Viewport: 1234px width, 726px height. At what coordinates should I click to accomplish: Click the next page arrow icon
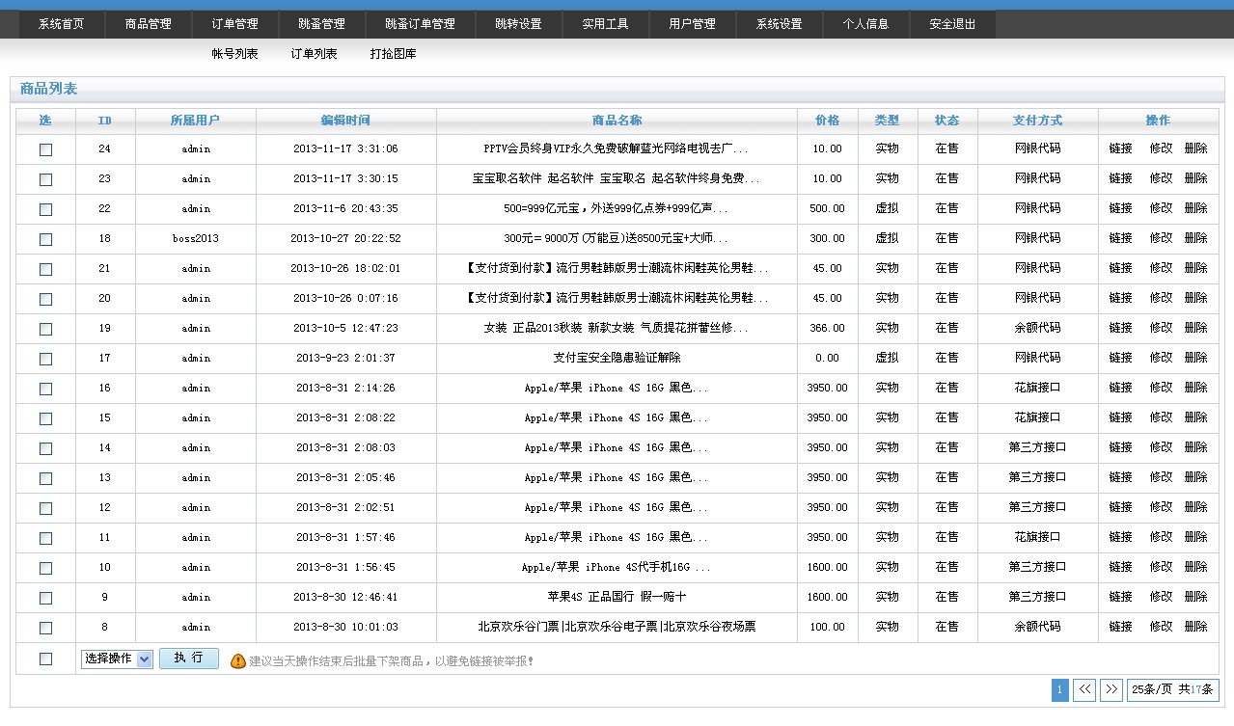click(1111, 690)
